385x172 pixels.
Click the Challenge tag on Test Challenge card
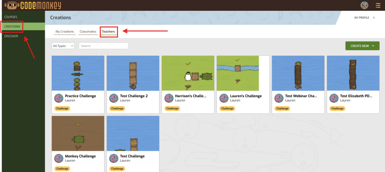point(117,169)
